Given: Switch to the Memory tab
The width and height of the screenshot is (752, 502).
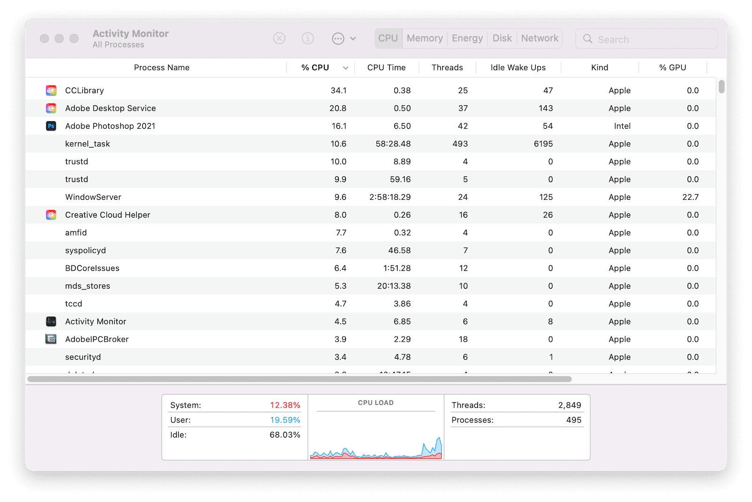Looking at the screenshot, I should point(424,38).
